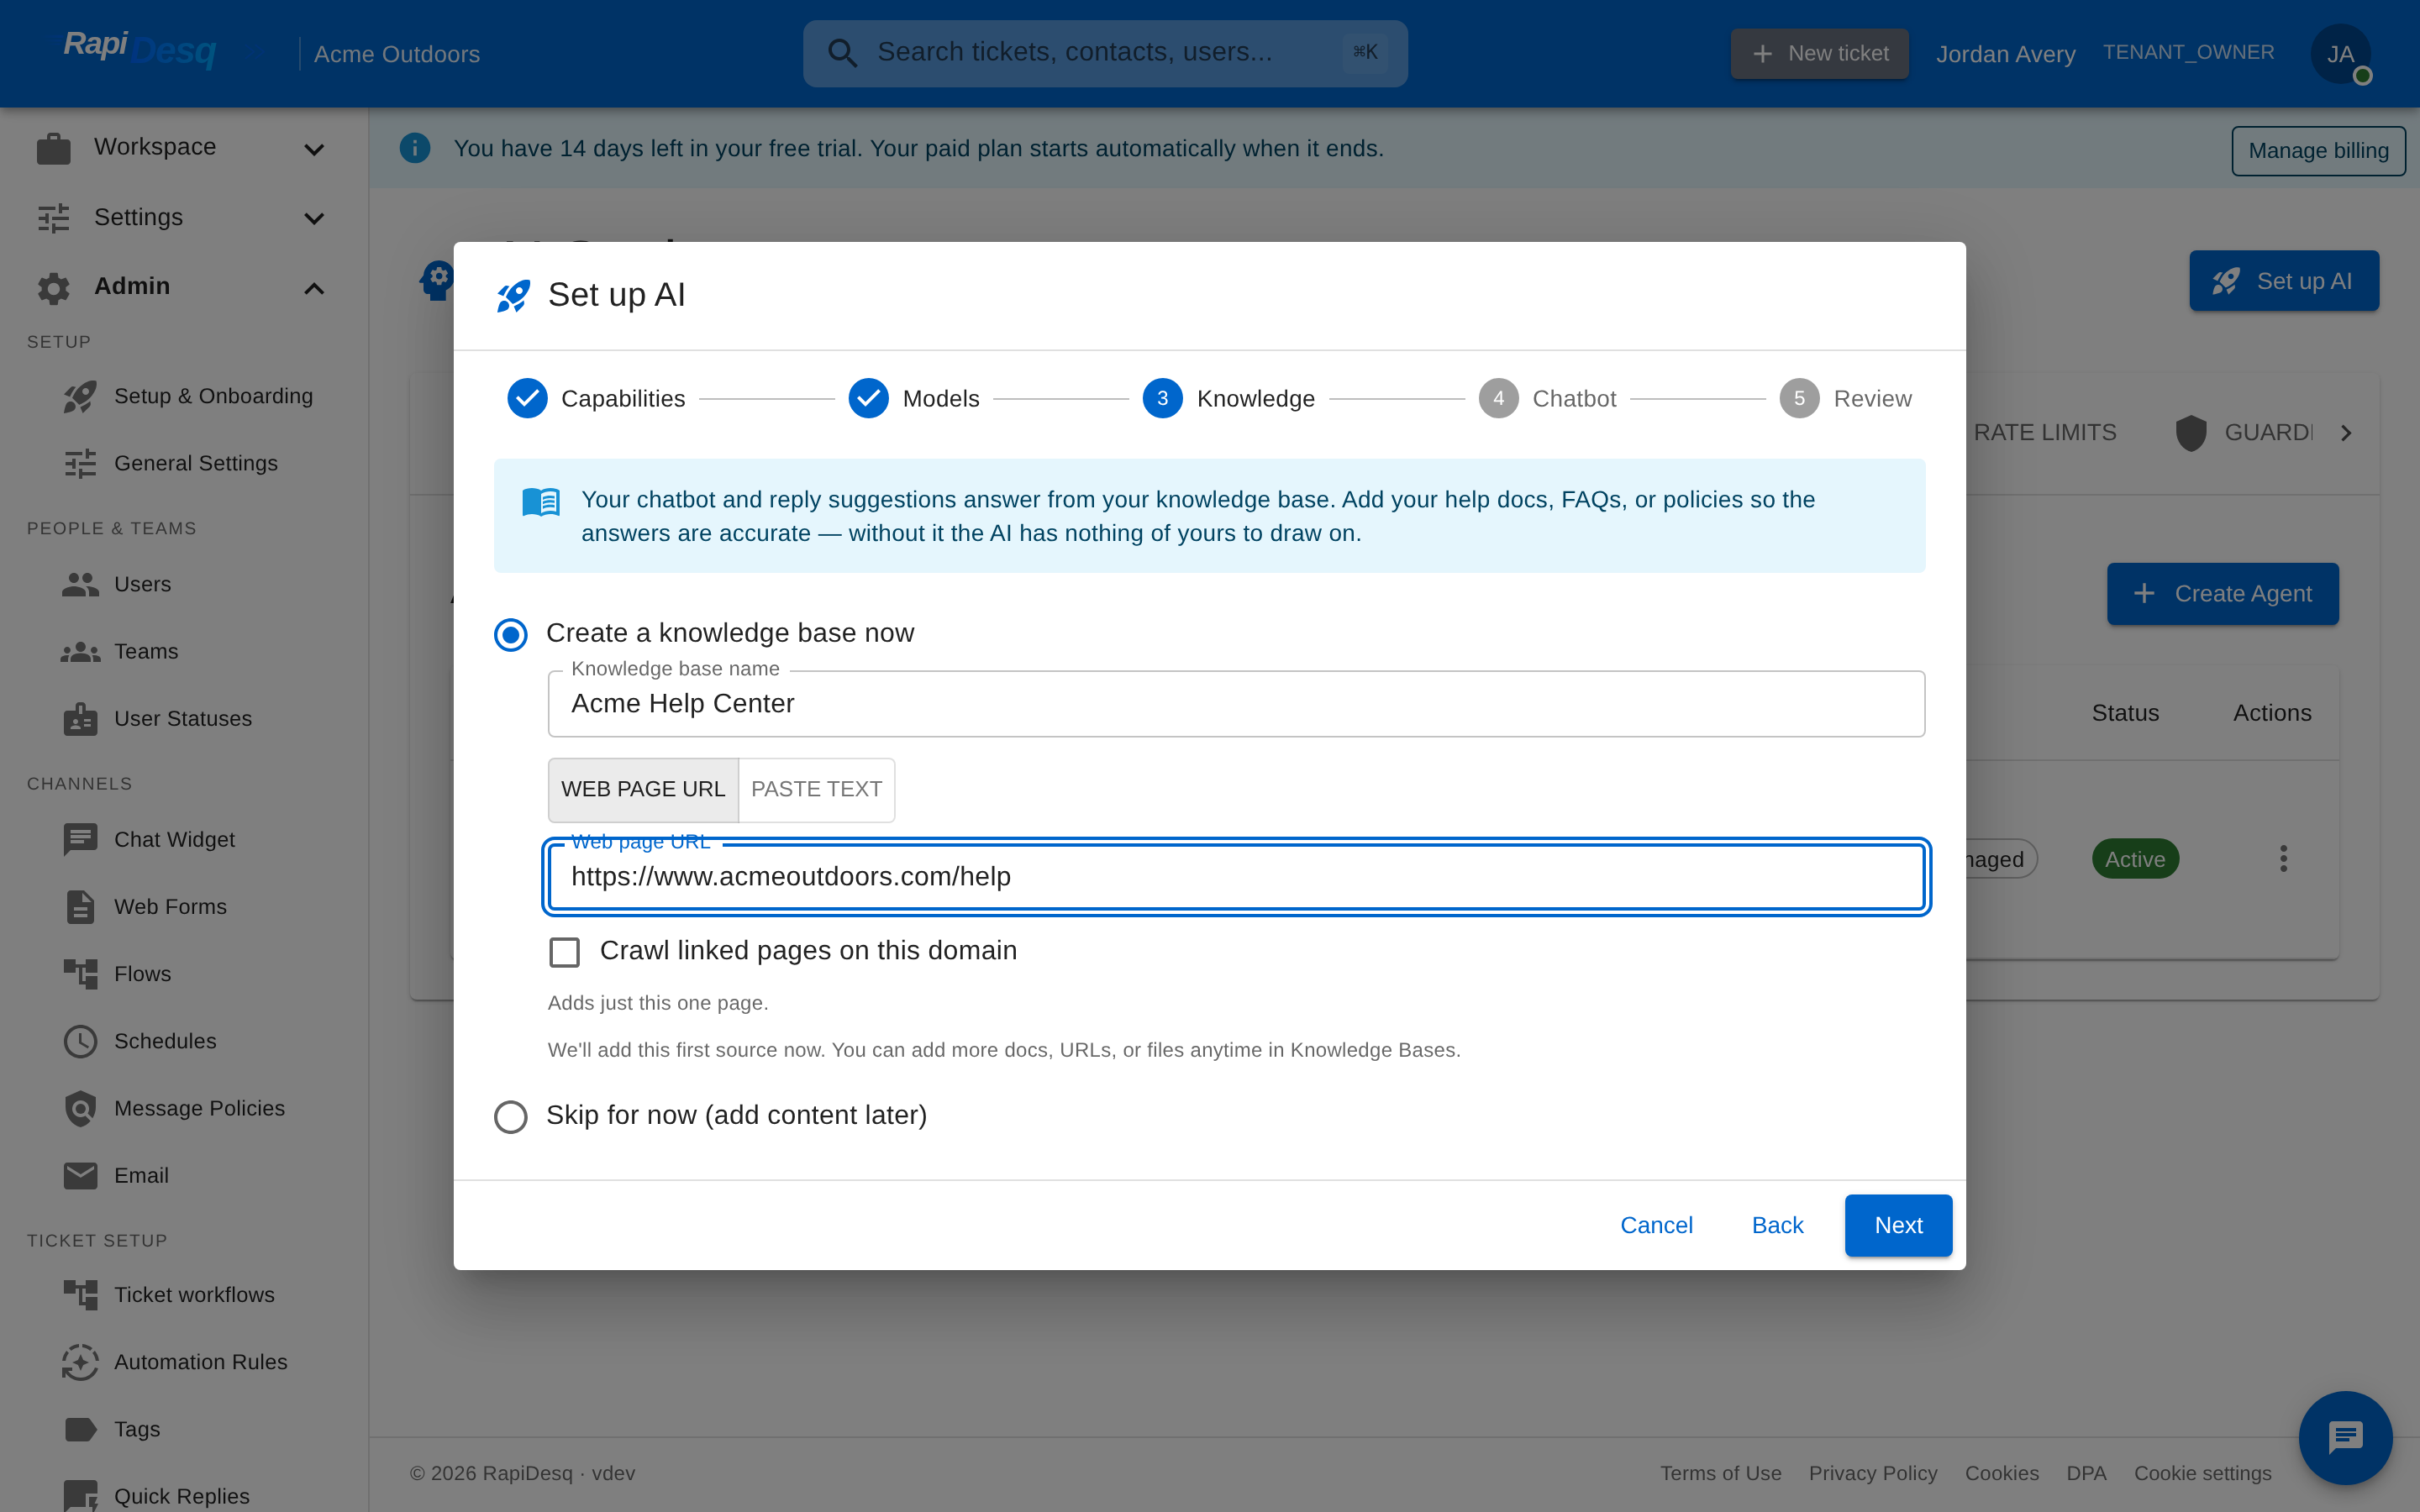2420x1512 pixels.
Task: Open the floating chat bubble button
Action: pos(2345,1438)
